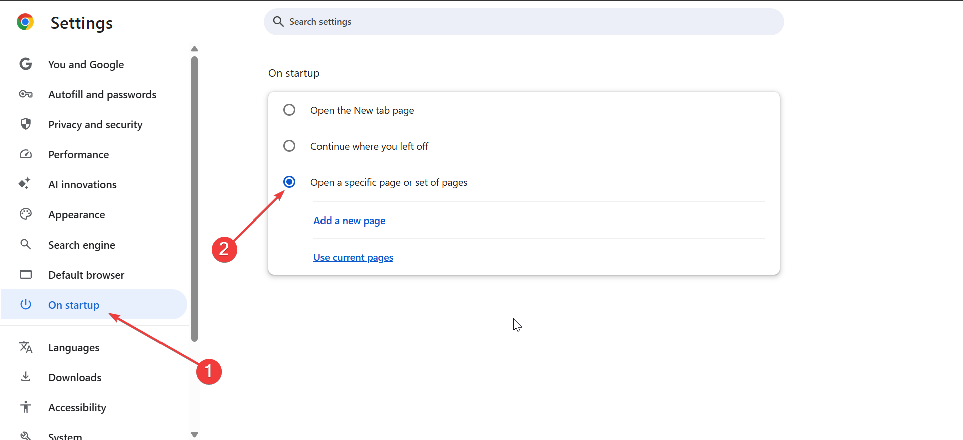Click the Add a new page link
The width and height of the screenshot is (963, 440).
click(349, 221)
